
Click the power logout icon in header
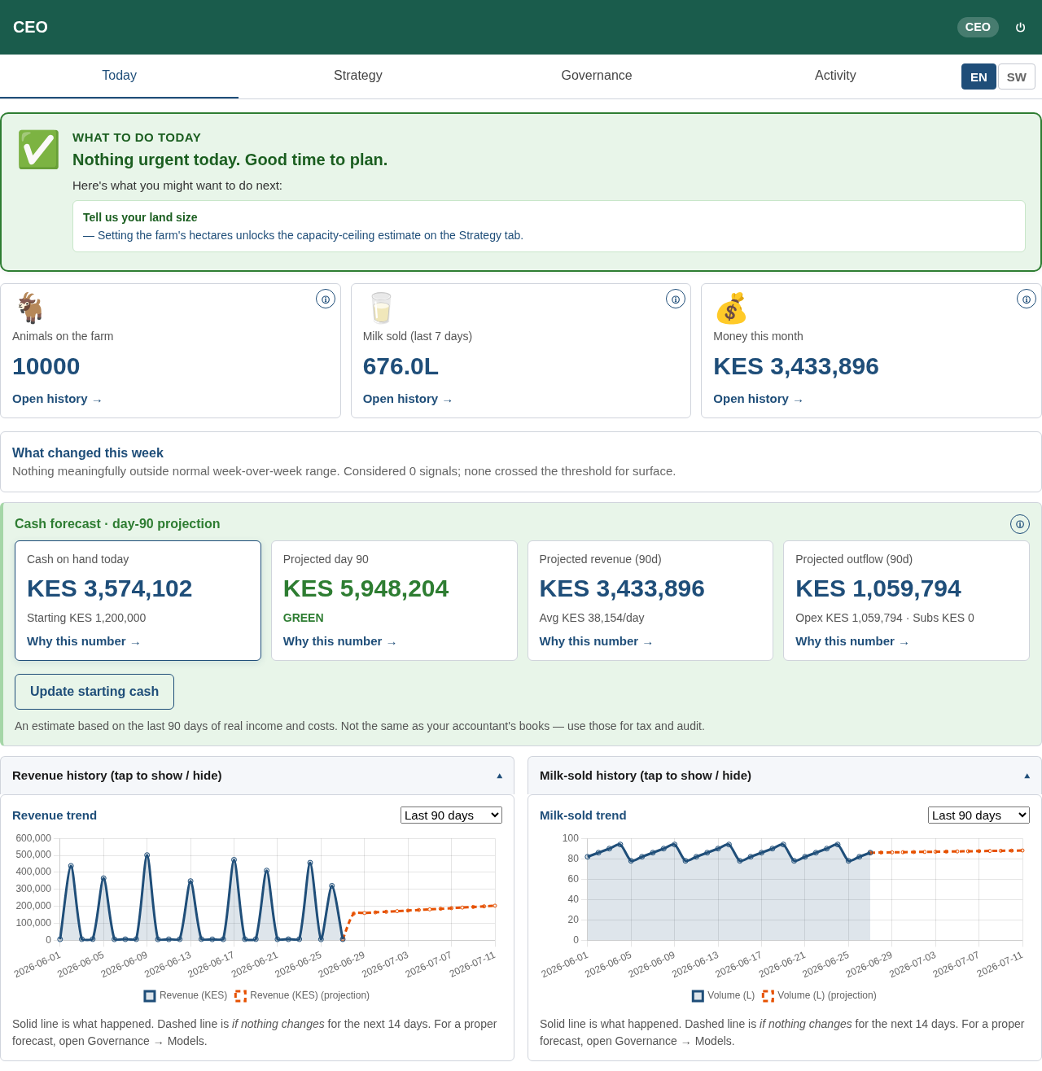click(1020, 27)
